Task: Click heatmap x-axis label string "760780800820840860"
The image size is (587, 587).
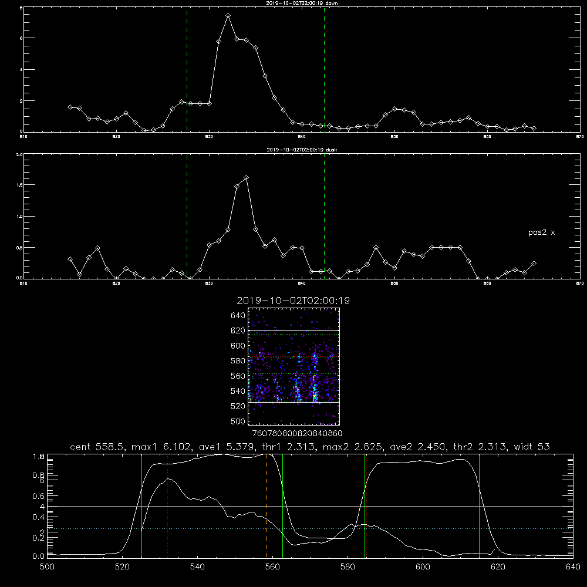Action: [297, 433]
